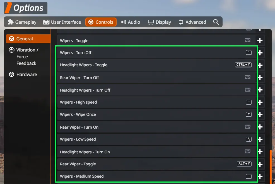Click the backslash key binding for Low Speed
275x184 pixels.
(x=249, y=139)
